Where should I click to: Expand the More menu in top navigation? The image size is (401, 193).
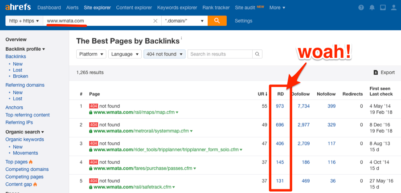[277, 8]
